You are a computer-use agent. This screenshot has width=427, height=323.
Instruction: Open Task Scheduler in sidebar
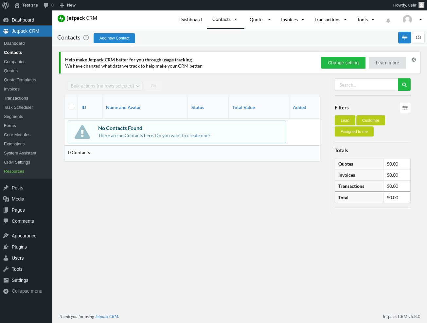pyautogui.click(x=18, y=107)
